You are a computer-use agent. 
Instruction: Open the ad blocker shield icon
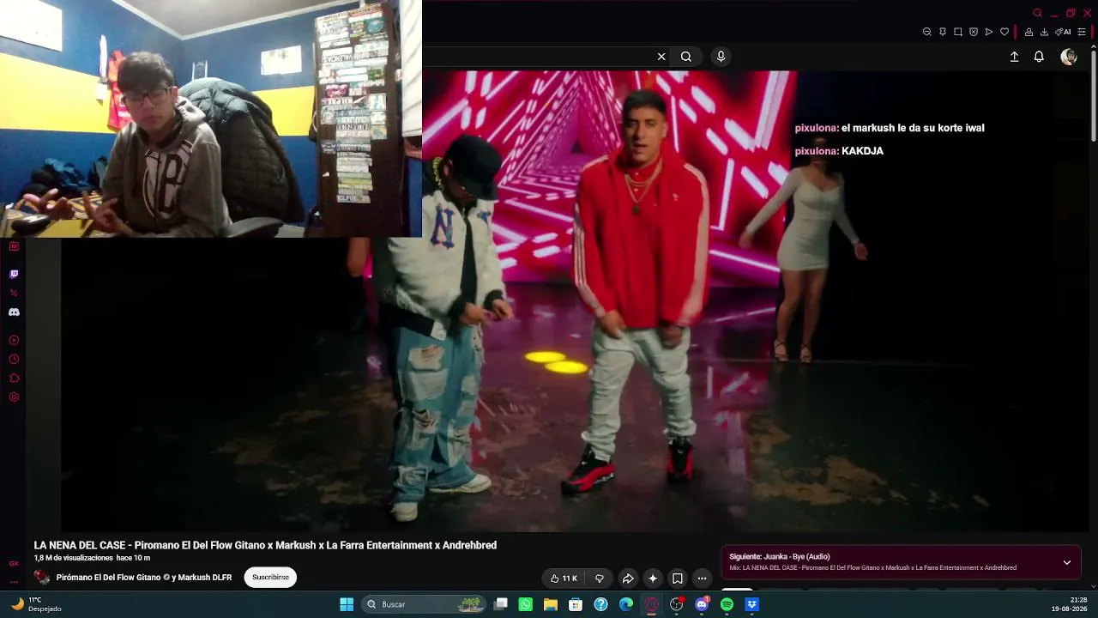tap(974, 32)
